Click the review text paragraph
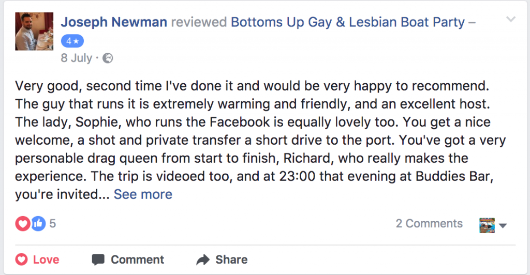 pyautogui.click(x=259, y=140)
